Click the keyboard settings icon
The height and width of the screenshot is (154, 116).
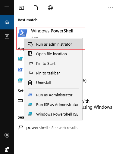[20, 101]
